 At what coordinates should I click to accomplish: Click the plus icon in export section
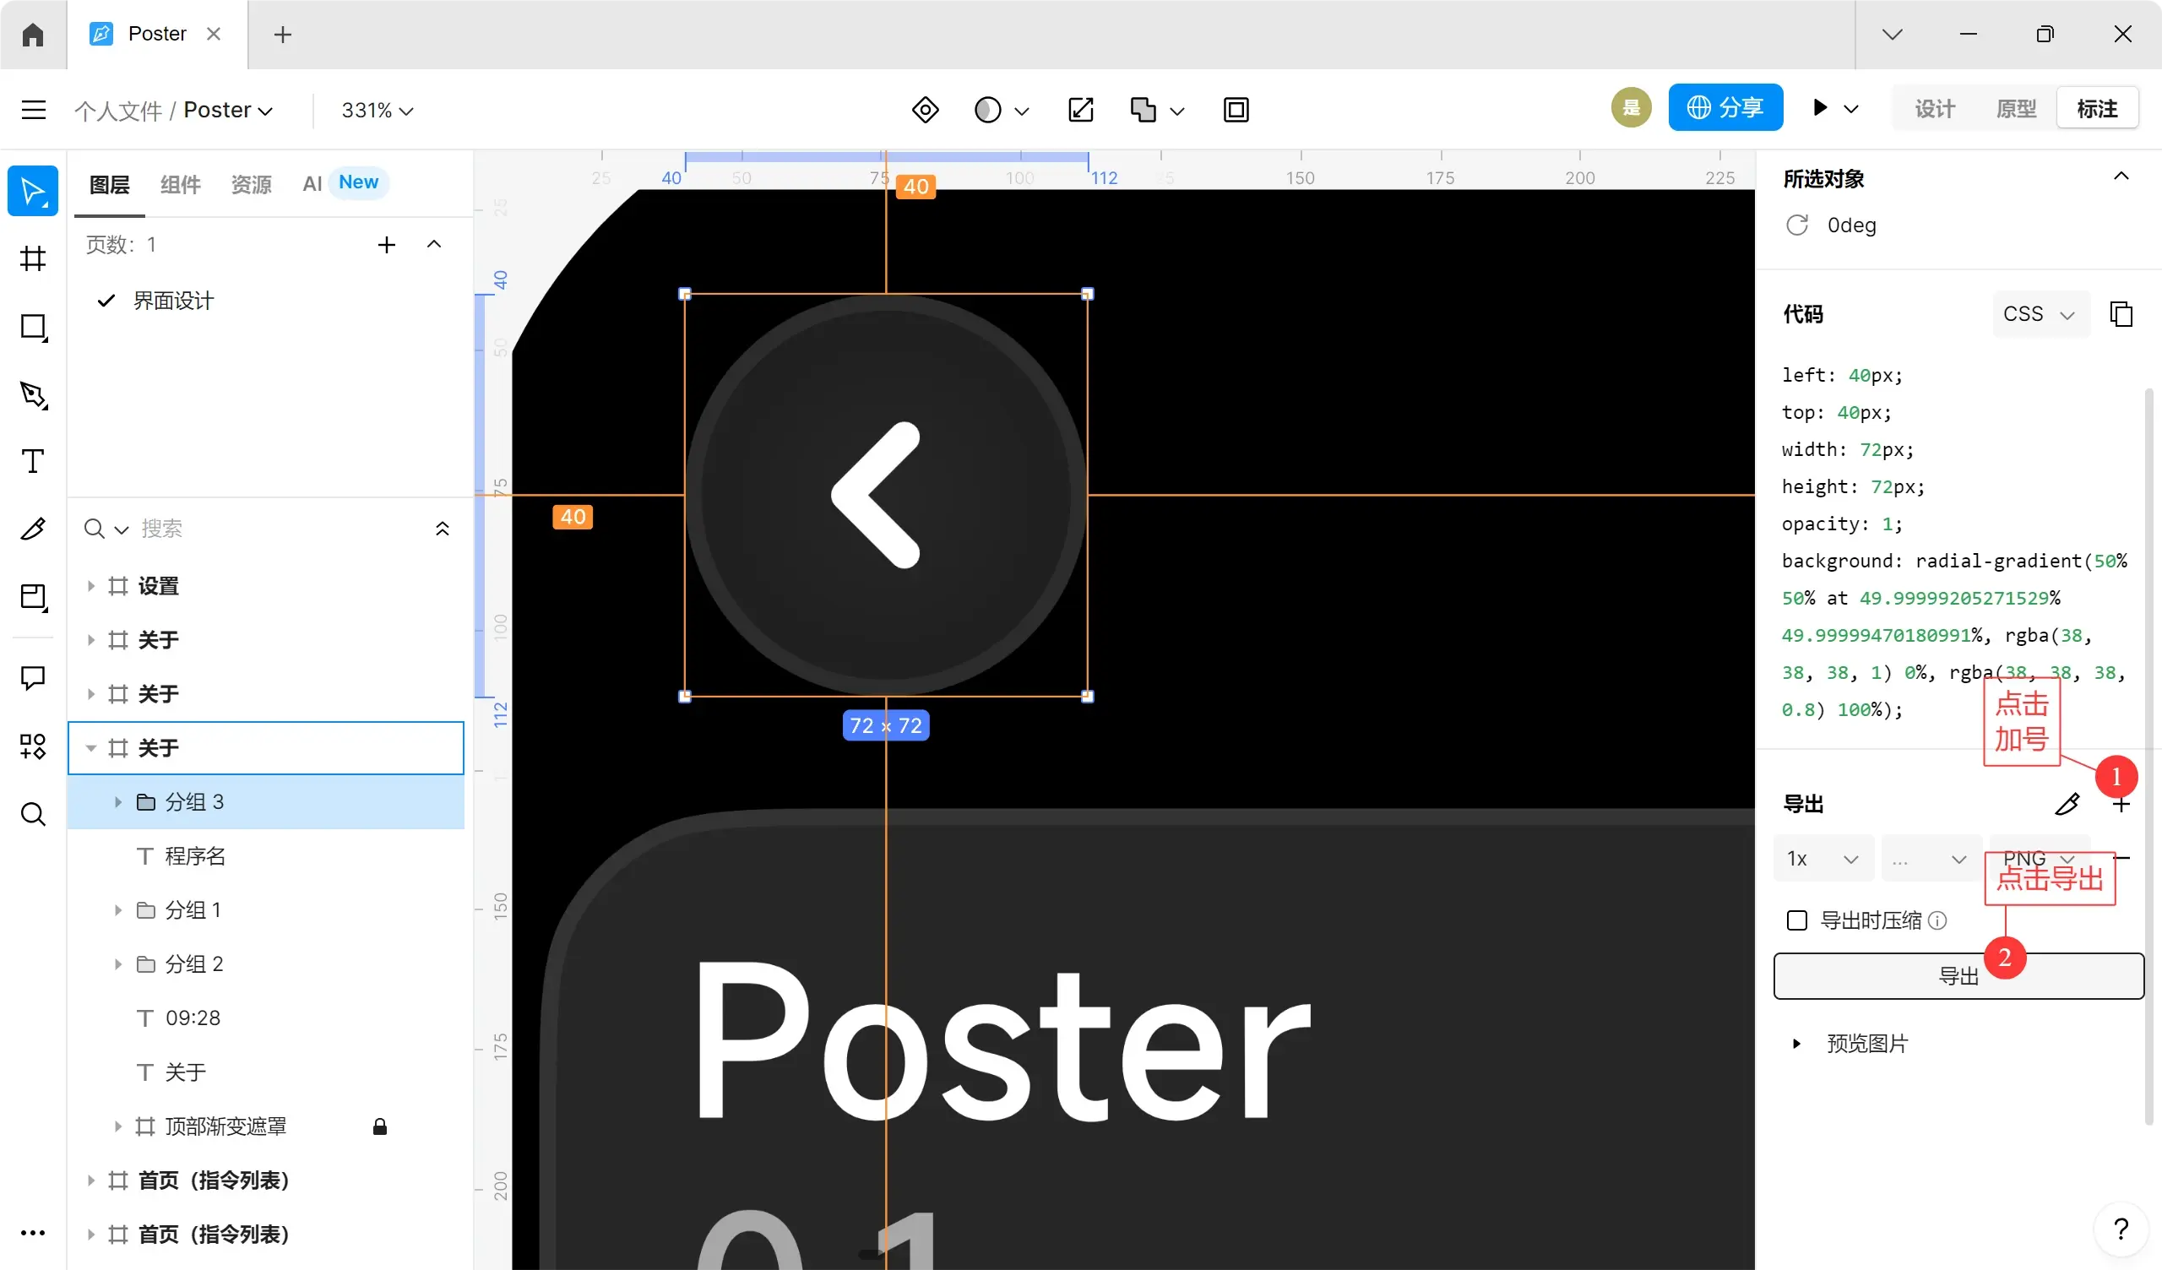click(x=2121, y=805)
